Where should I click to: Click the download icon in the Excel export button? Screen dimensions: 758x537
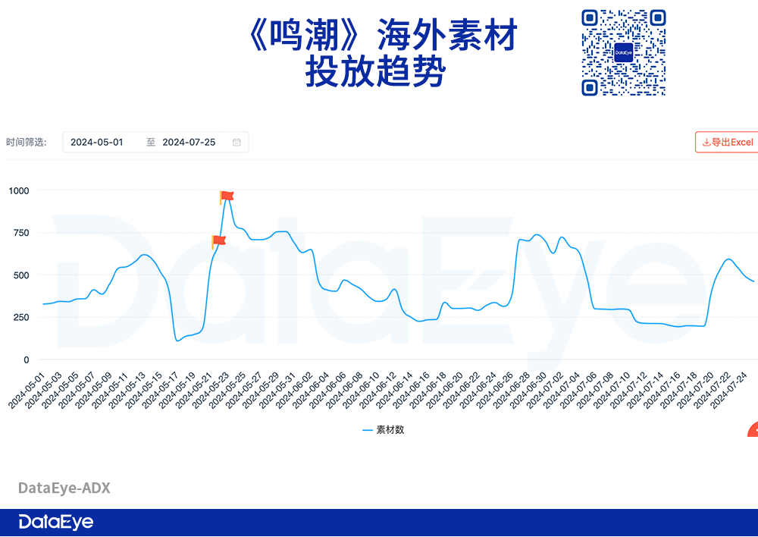706,142
